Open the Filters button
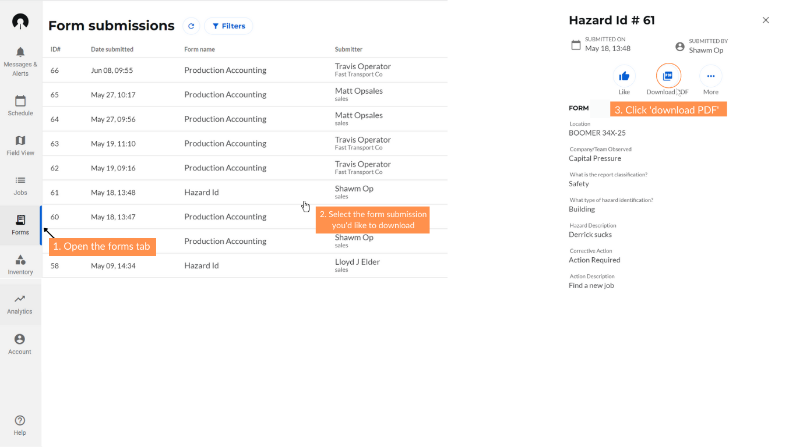This screenshot has width=796, height=447. coord(228,26)
